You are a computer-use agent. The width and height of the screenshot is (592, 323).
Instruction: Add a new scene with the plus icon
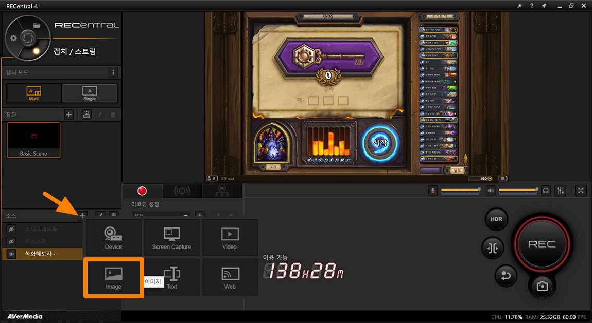68,115
